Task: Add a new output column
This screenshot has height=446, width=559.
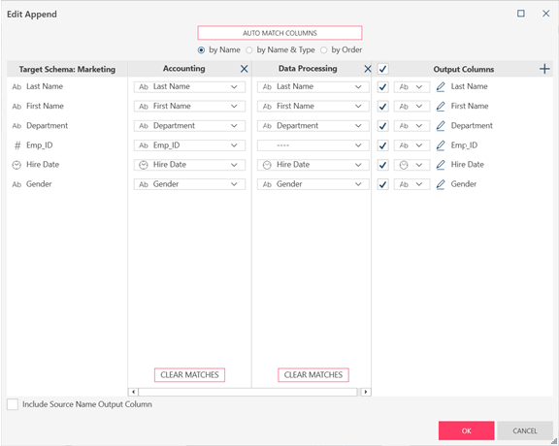Action: pos(544,69)
